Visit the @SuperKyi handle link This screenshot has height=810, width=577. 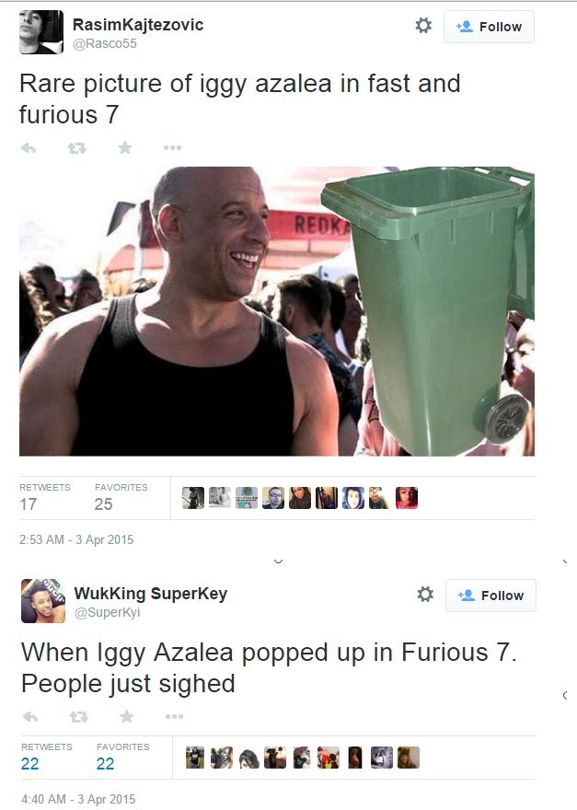[x=107, y=612]
